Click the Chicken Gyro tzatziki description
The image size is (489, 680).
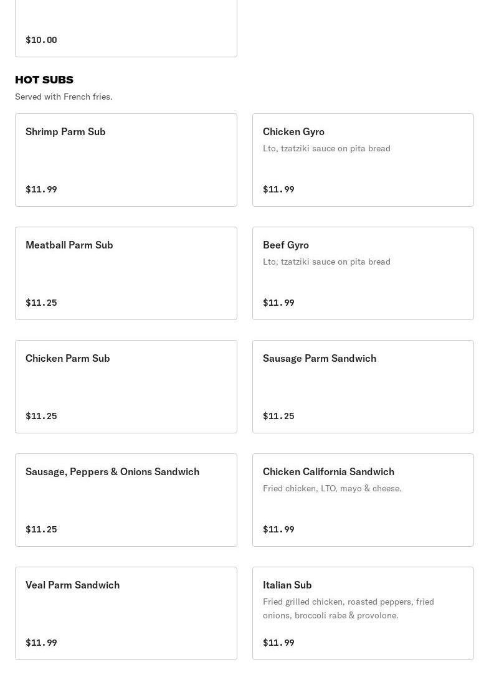326,148
